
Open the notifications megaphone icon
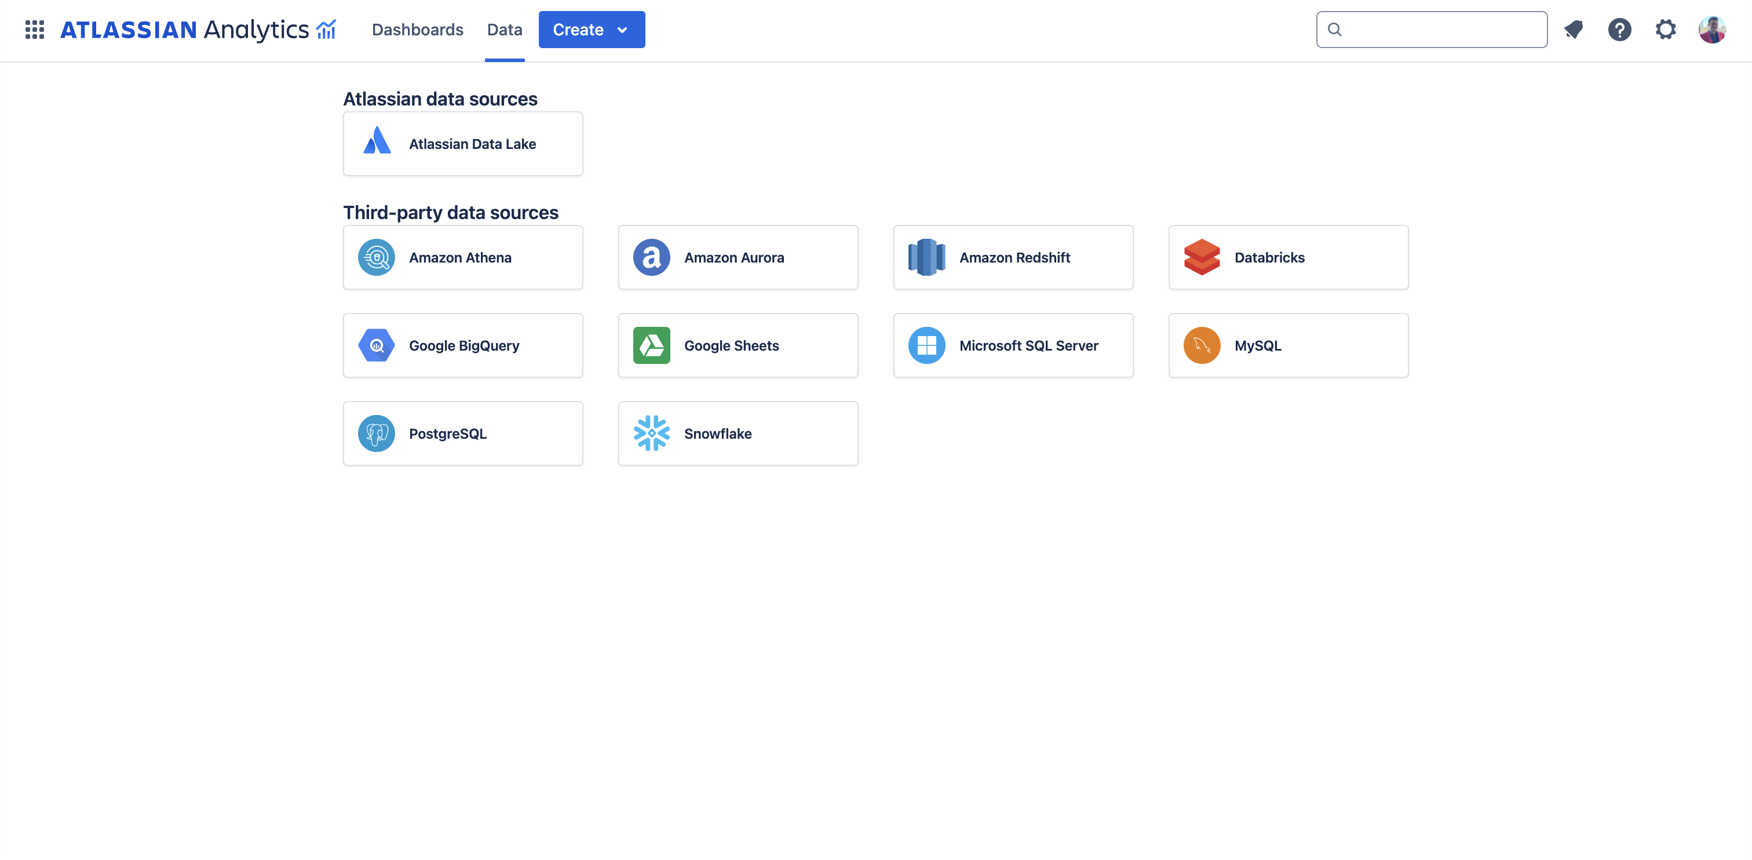1574,29
